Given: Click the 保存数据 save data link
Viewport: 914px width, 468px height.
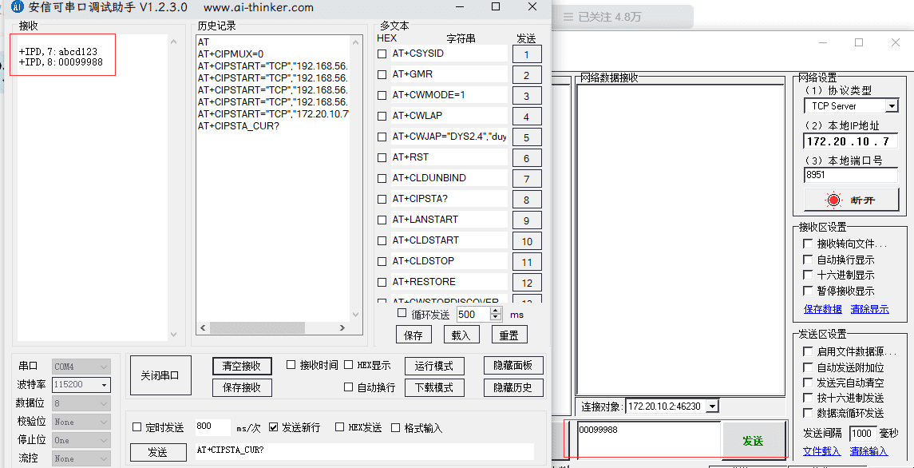Looking at the screenshot, I should (822, 309).
